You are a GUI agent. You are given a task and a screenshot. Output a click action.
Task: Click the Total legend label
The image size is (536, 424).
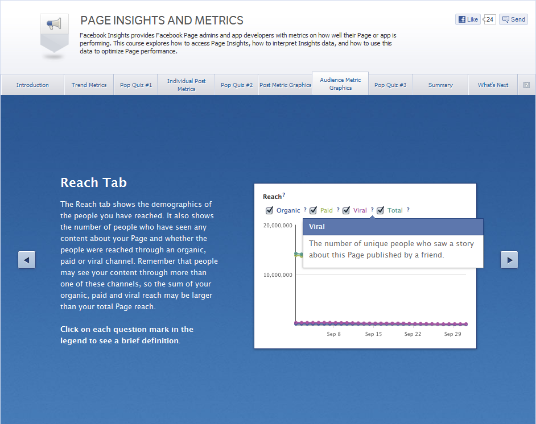coord(395,210)
